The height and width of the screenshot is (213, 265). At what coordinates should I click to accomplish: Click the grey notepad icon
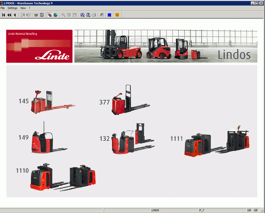101,15
